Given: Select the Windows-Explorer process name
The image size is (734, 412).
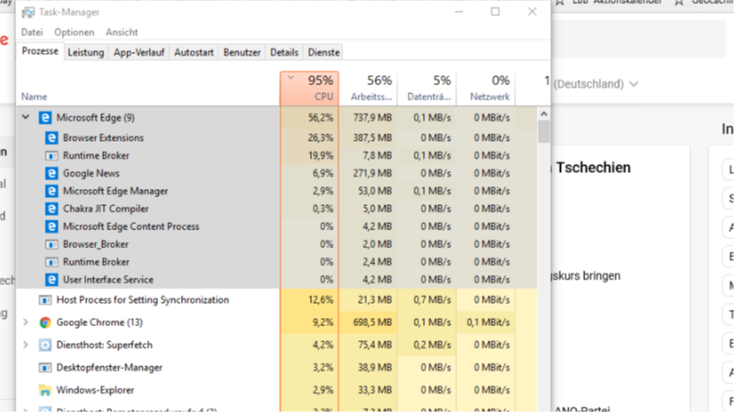Looking at the screenshot, I should (x=95, y=390).
